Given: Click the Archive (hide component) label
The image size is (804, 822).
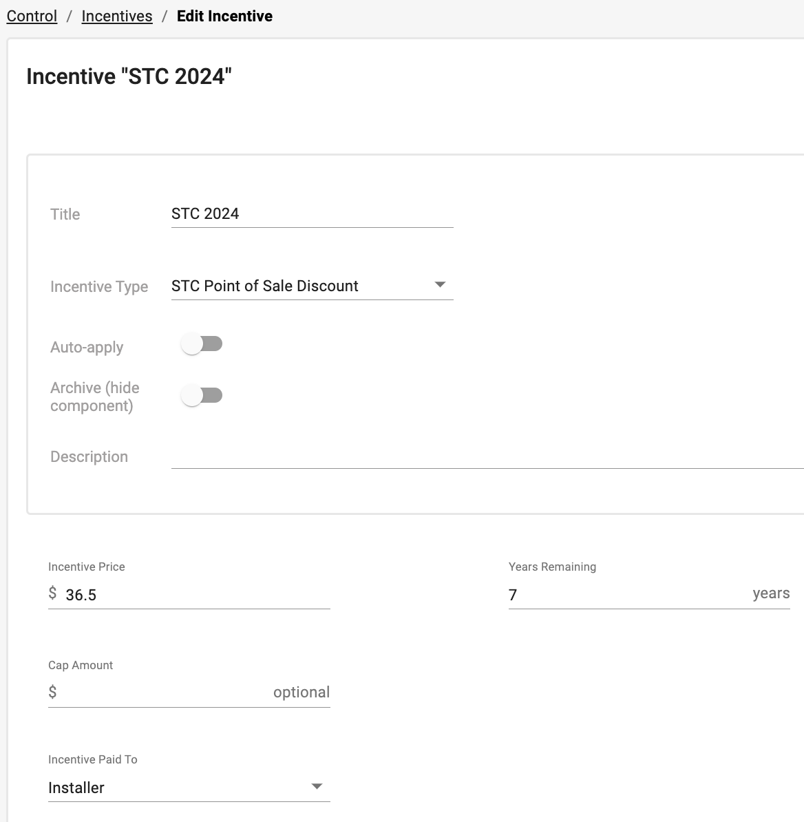Looking at the screenshot, I should pyautogui.click(x=95, y=397).
